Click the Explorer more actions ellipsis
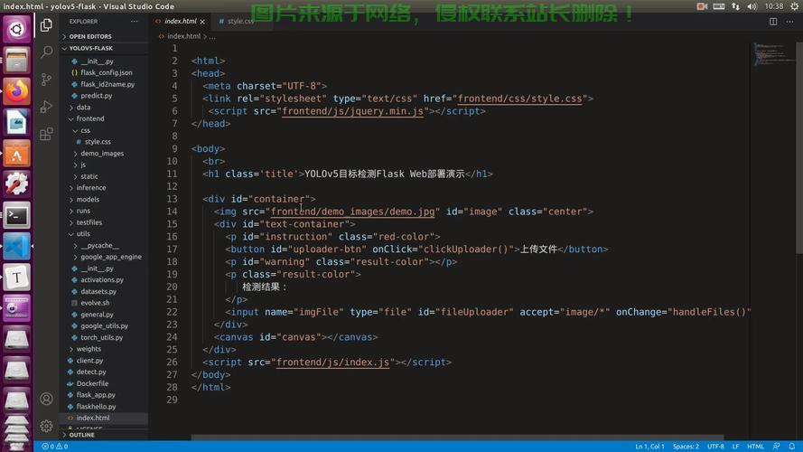The height and width of the screenshot is (452, 803). click(135, 22)
